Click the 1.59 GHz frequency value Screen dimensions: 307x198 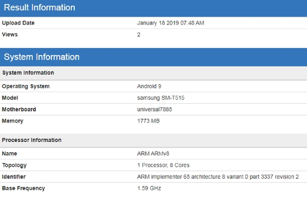(149, 188)
